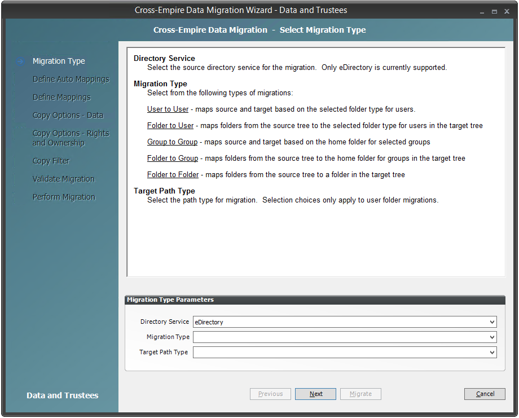
Task: Click the Target Path Type heading in help
Action: (x=164, y=191)
